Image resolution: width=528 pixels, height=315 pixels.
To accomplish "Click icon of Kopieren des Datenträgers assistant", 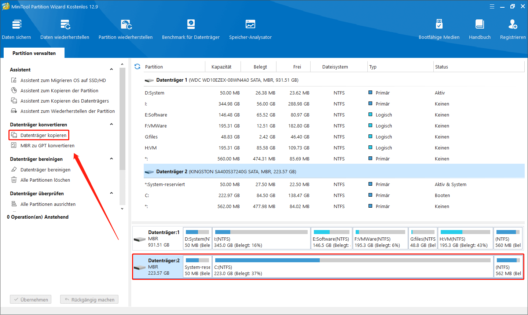I will pos(14,101).
